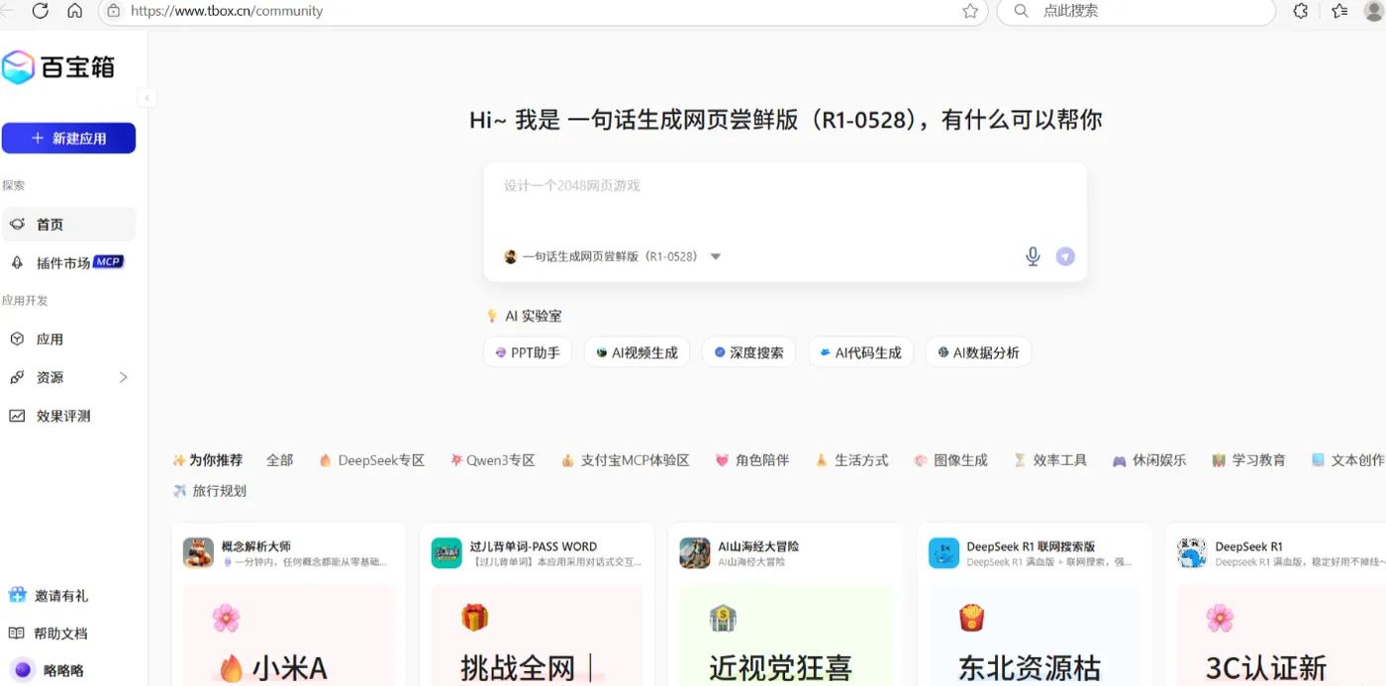Click the 过儿背单词-PASS WORD app icon

[446, 553]
